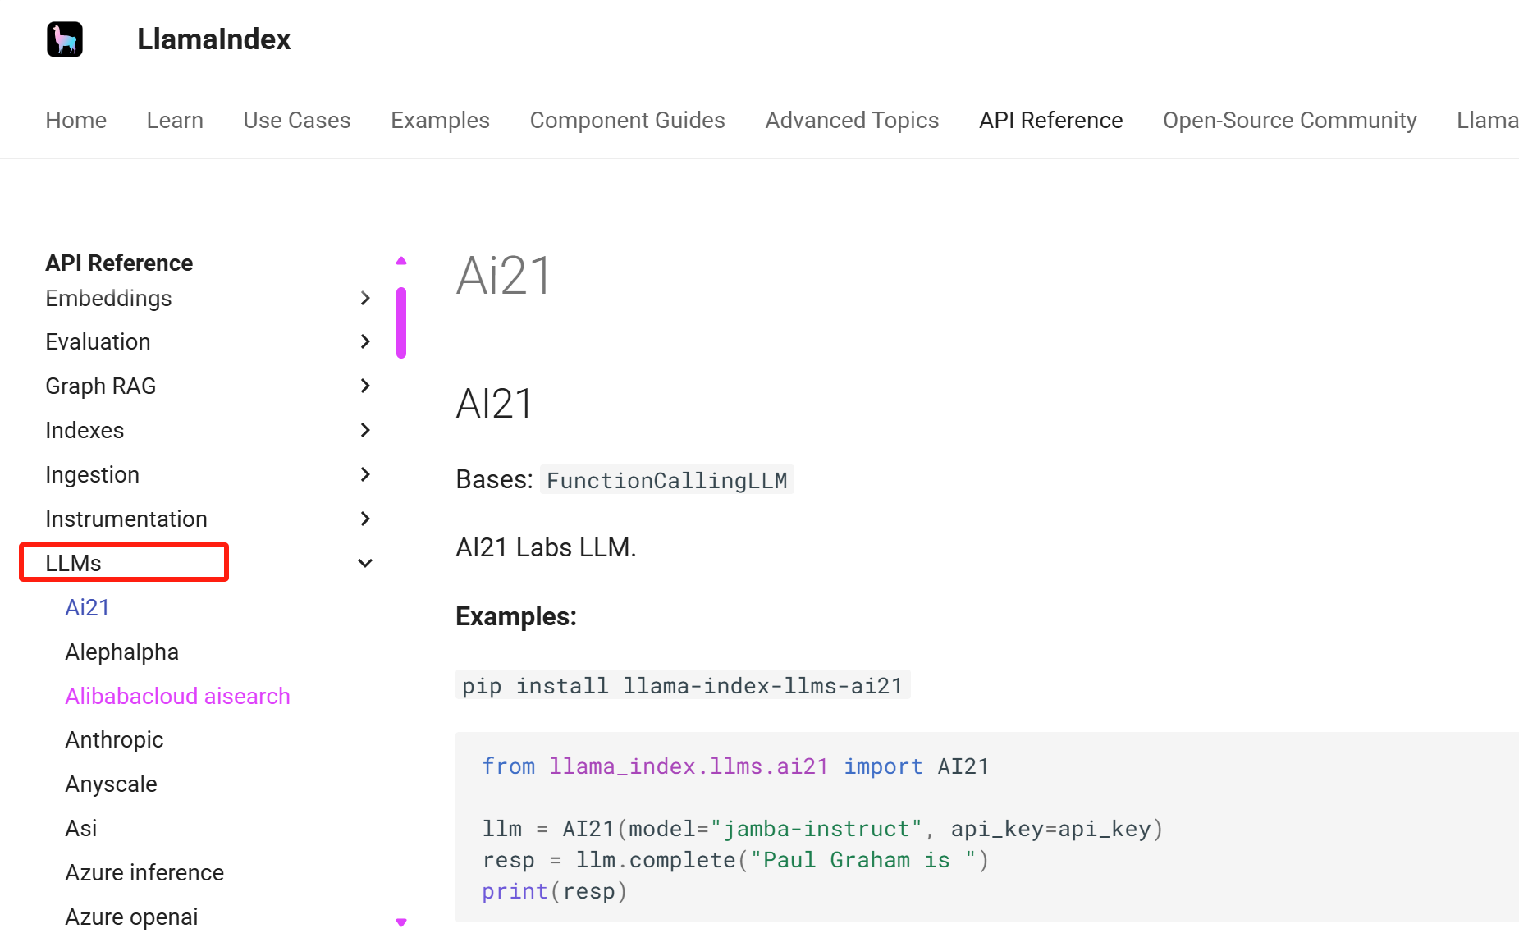Viewport: 1519px width, 933px height.
Task: Expand the Graph RAG section chevron
Action: point(365,386)
